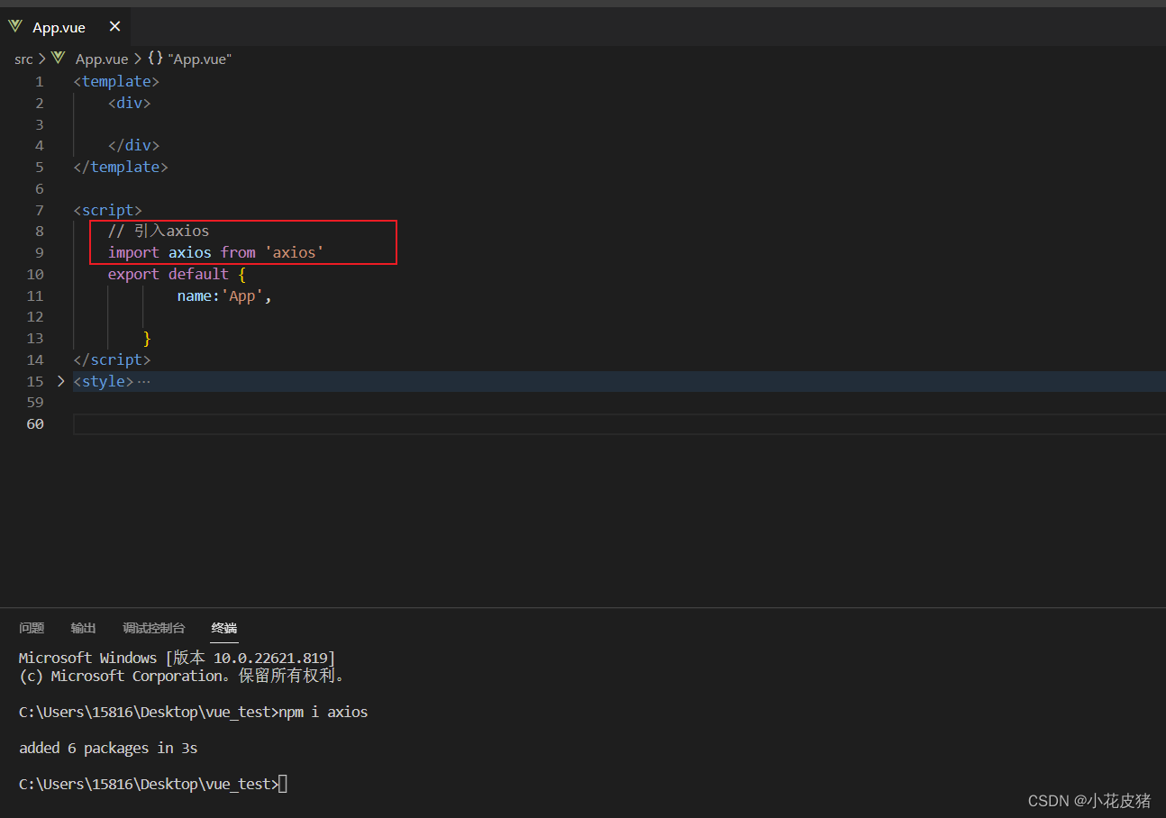Click the closing yellow brace

pyautogui.click(x=147, y=339)
